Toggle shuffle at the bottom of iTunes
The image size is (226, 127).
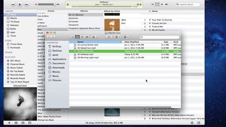[x=16, y=123]
